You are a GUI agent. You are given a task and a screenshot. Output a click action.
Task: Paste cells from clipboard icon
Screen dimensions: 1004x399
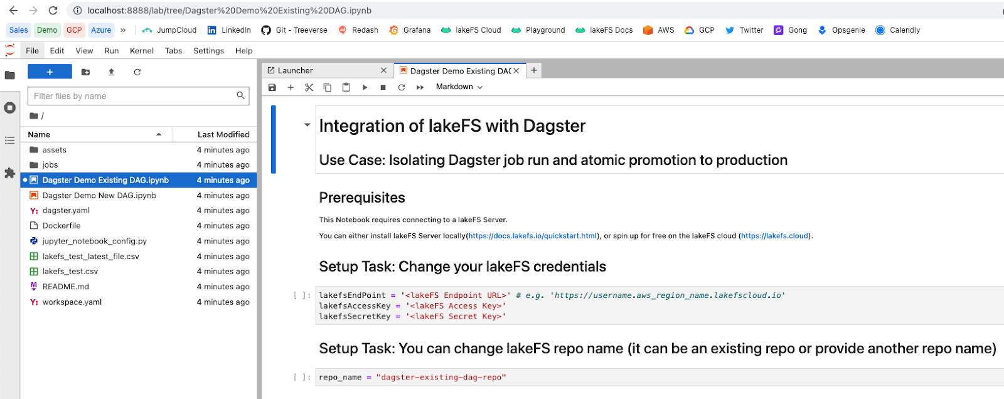point(346,87)
